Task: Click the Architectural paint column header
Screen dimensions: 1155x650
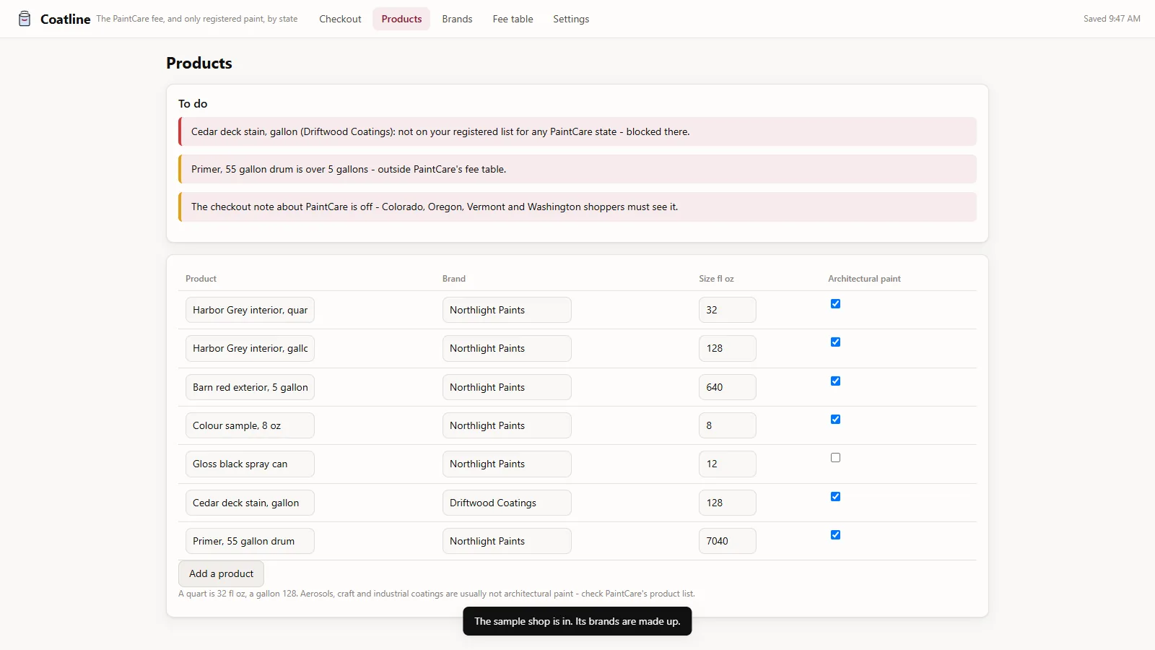Action: point(864,279)
